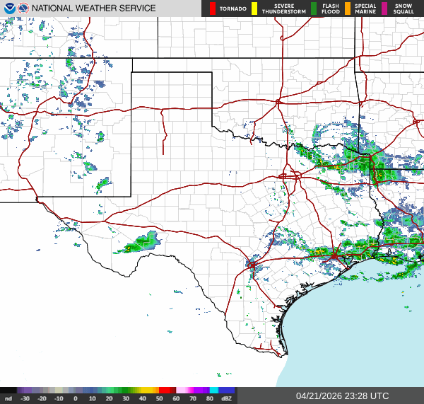Click the dBZ unit label on the scale
Image resolution: width=424 pixels, height=404 pixels.
click(226, 399)
